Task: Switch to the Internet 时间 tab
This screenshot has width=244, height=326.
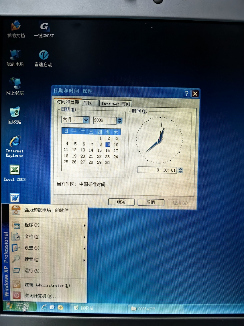Action: tap(116, 103)
